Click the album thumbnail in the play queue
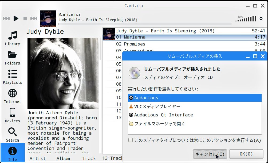The image size is (268, 163). pyautogui.click(x=109, y=34)
